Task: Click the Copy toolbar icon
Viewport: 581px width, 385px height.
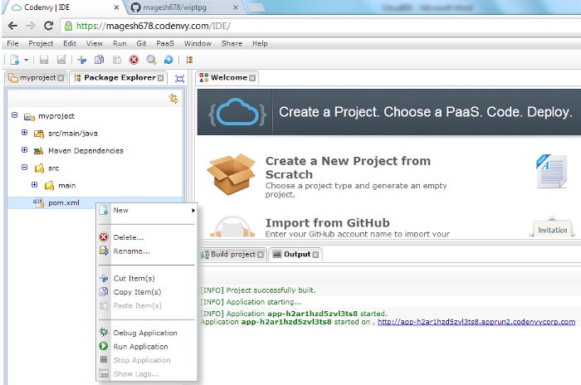Action: (x=99, y=60)
